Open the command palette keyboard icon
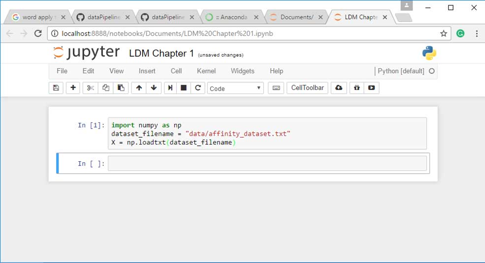 click(x=276, y=88)
